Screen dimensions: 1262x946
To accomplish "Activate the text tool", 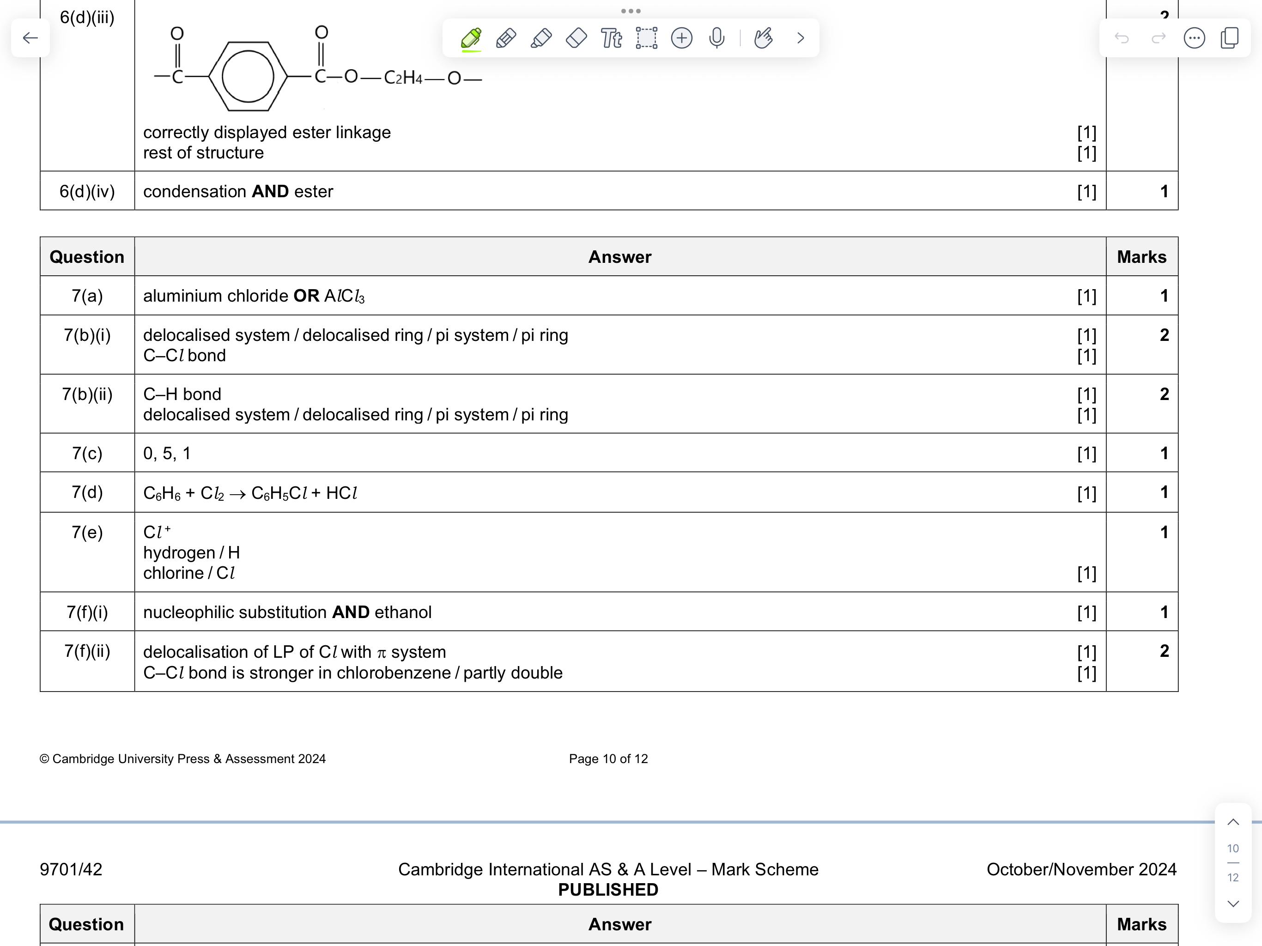I will (611, 38).
